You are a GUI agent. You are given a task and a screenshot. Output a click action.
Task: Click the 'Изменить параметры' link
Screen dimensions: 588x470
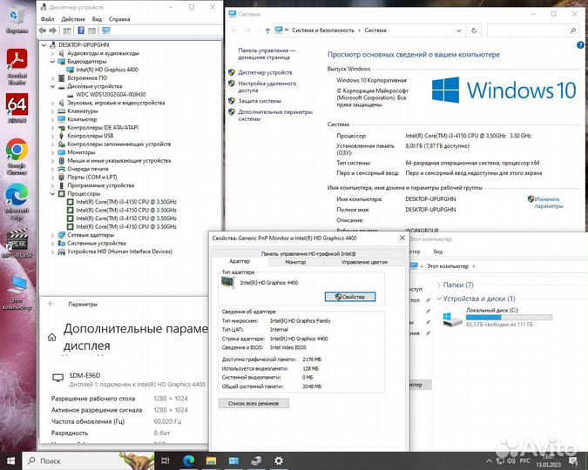coord(548,203)
